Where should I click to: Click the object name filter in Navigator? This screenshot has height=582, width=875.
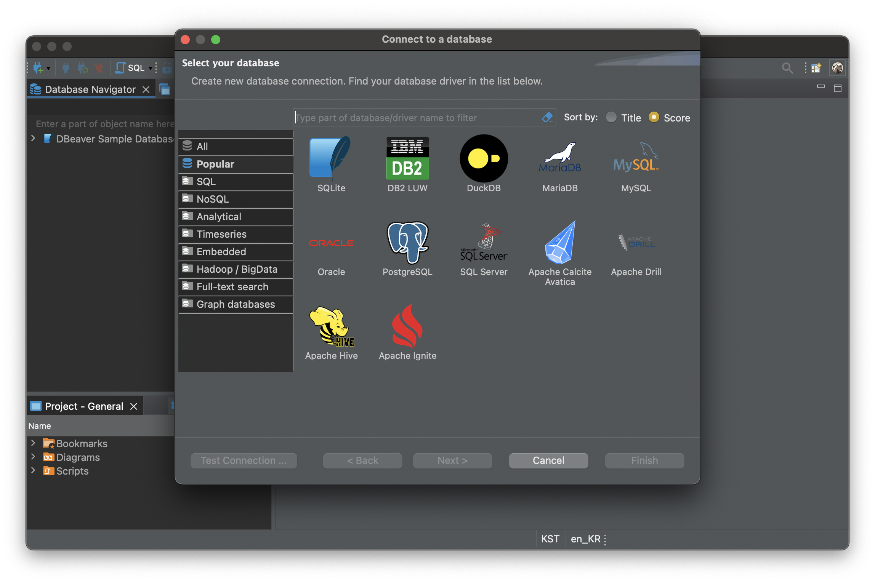104,124
